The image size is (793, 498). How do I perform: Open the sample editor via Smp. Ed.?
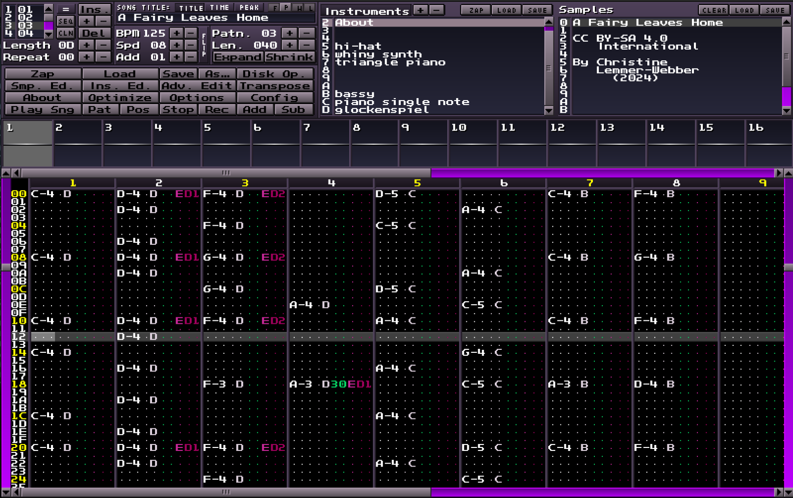(x=43, y=85)
